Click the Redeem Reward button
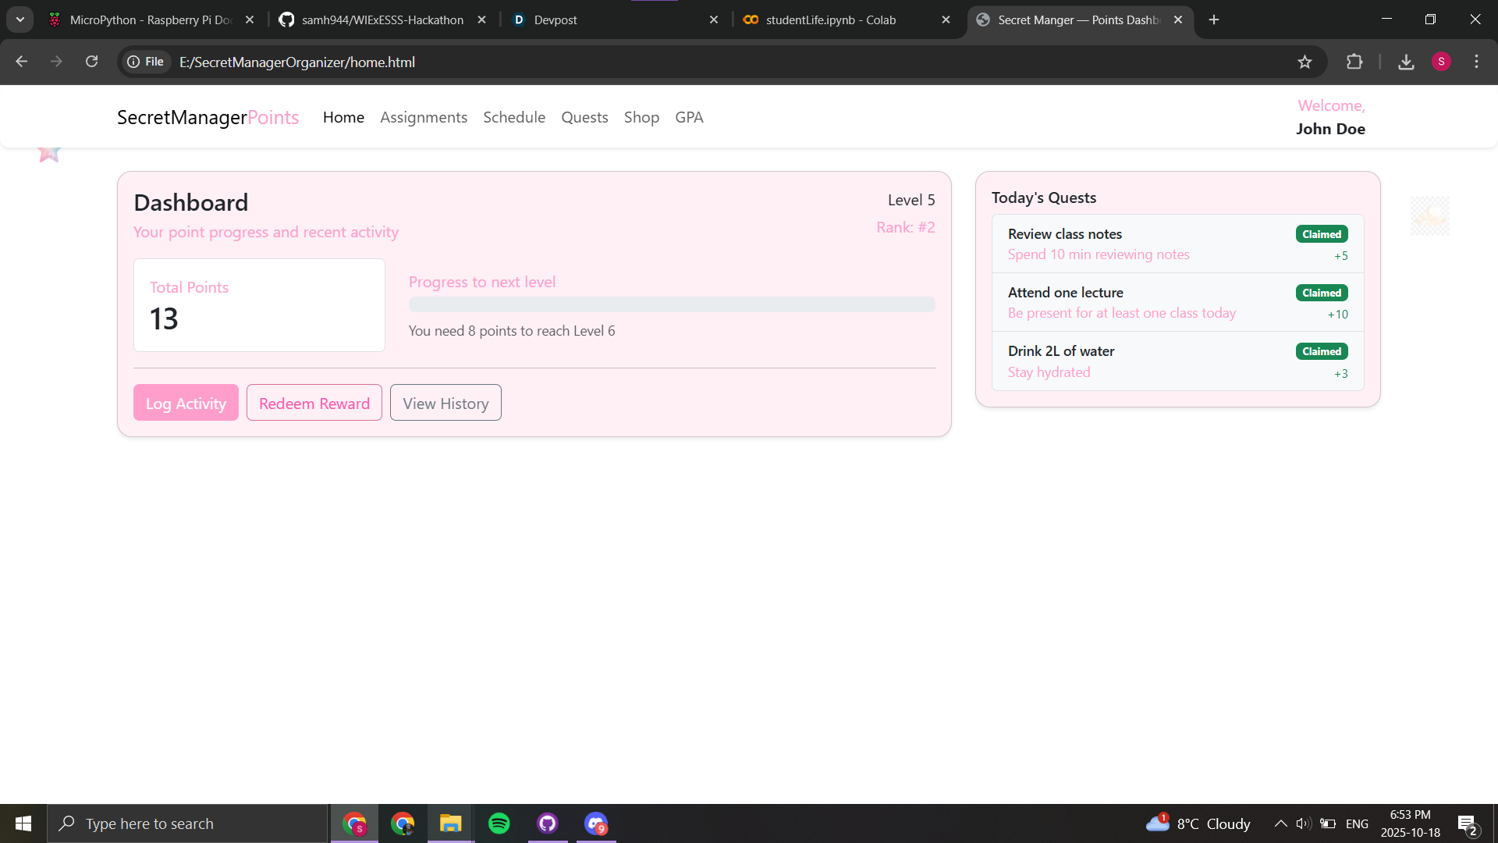 314,403
